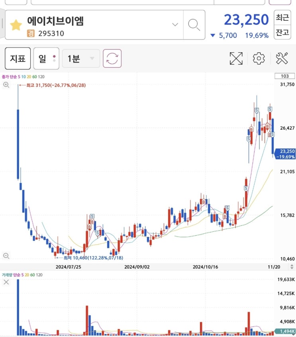Viewport: 296px width, 337px height.
Task: Select the 일 daily period button
Action: click(x=46, y=59)
